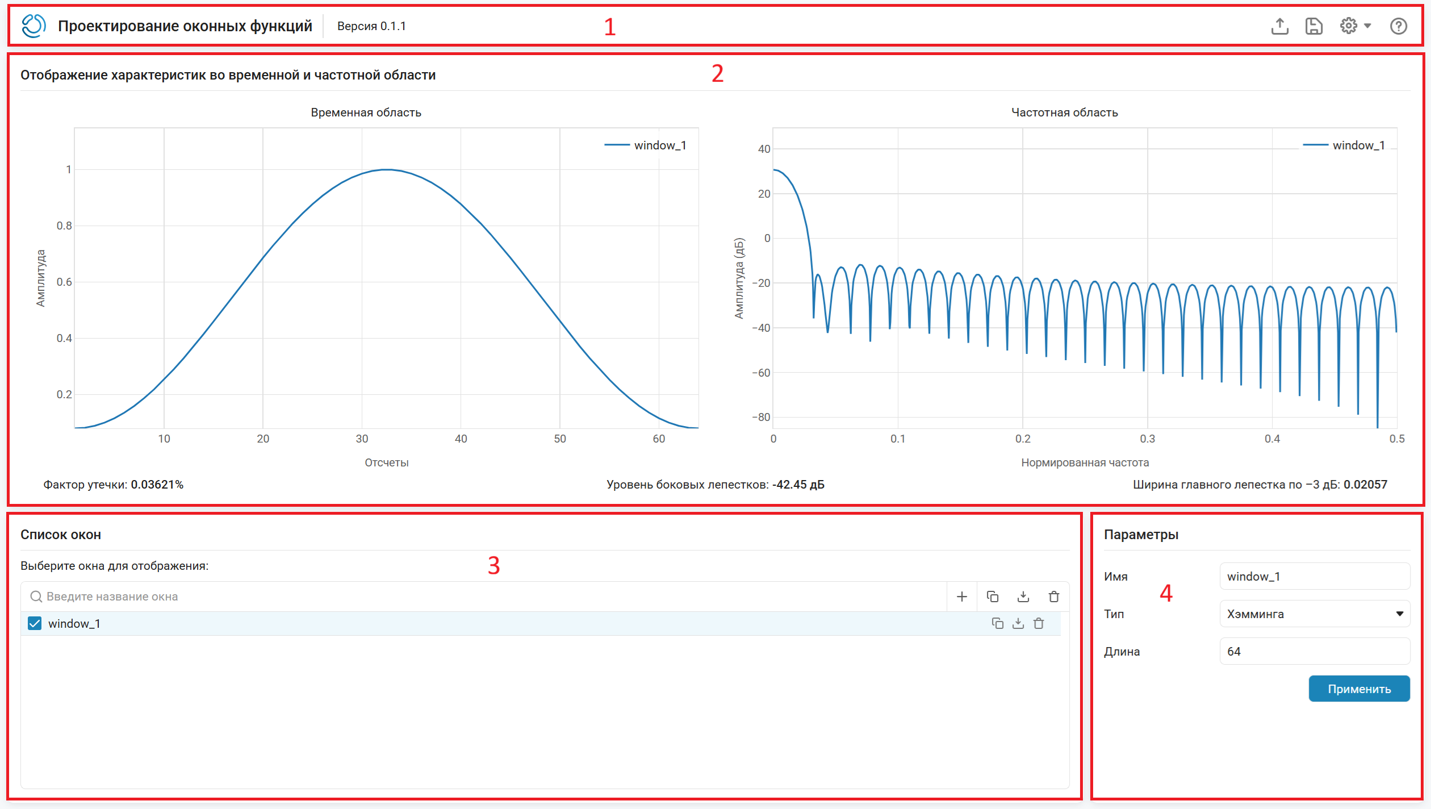Click the trash icon in the list toolbar

tap(1054, 597)
